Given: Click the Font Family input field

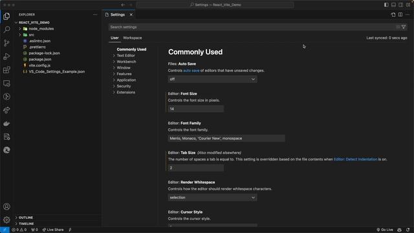Looking at the screenshot, I should pyautogui.click(x=226, y=138).
